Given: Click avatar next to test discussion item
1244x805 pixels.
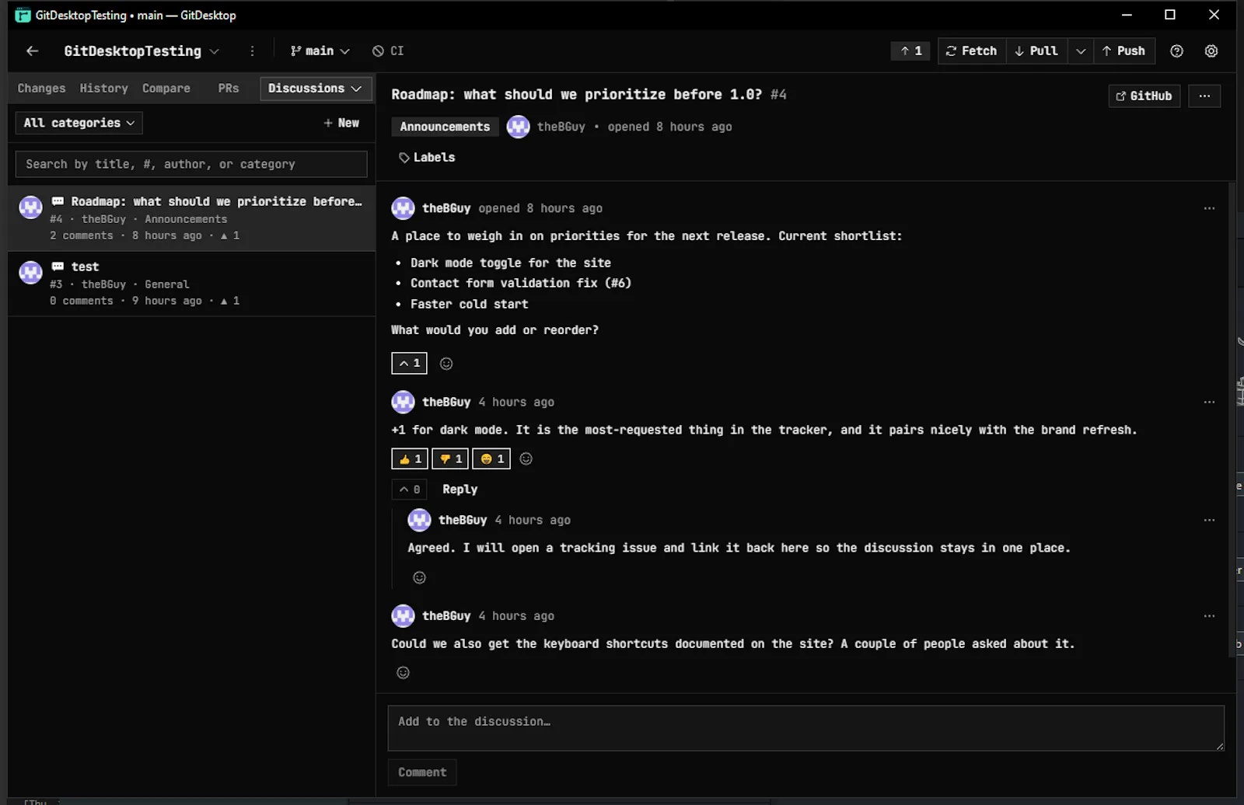Looking at the screenshot, I should [30, 273].
